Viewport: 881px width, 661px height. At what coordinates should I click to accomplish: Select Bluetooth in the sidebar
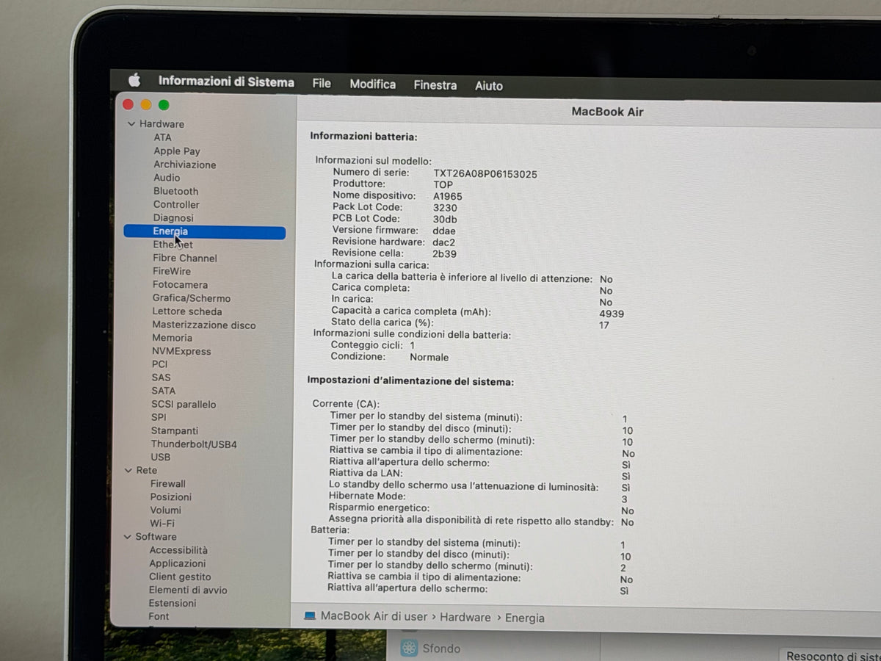(175, 191)
